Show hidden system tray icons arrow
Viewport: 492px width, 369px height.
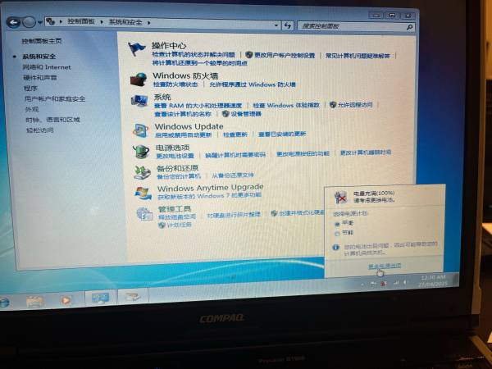point(362,284)
